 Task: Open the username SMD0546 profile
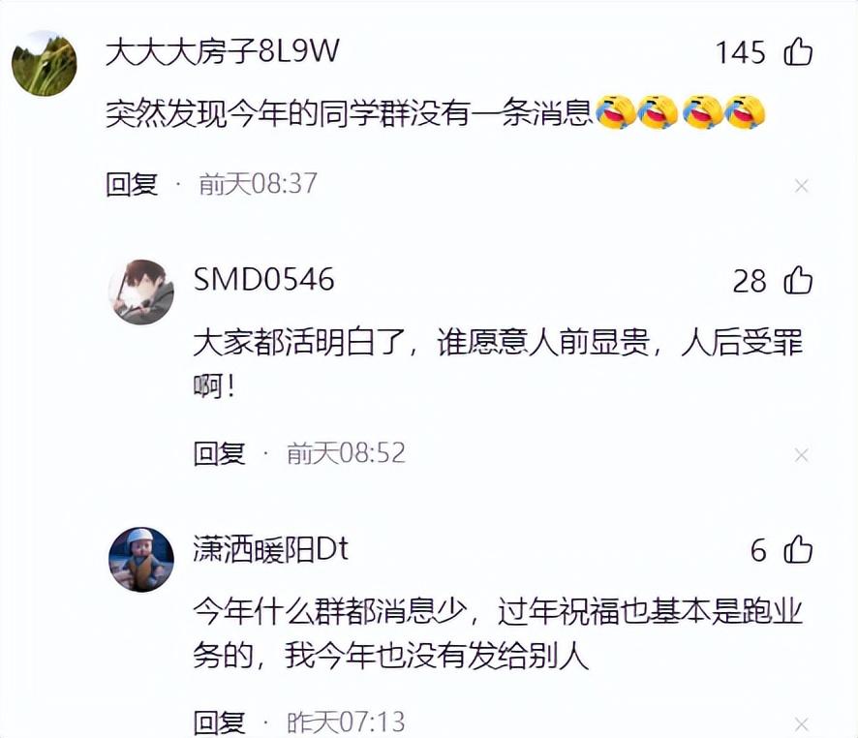click(263, 279)
